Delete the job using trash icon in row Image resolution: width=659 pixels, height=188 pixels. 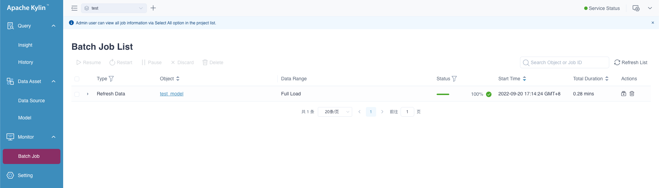pyautogui.click(x=632, y=94)
